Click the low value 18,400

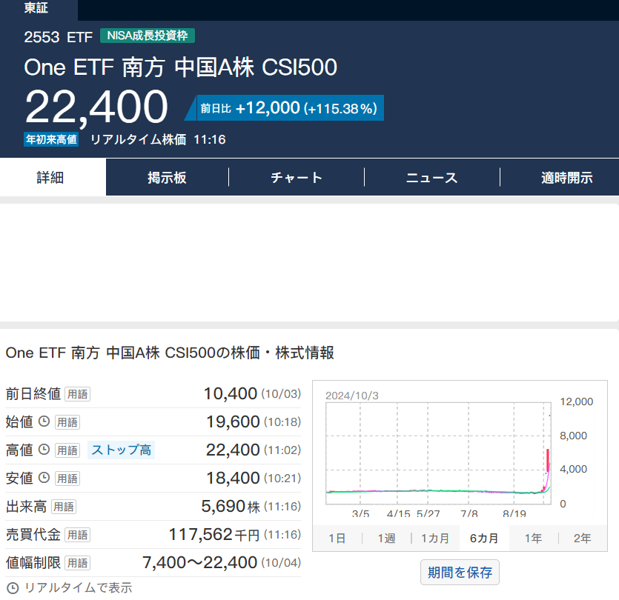point(233,478)
